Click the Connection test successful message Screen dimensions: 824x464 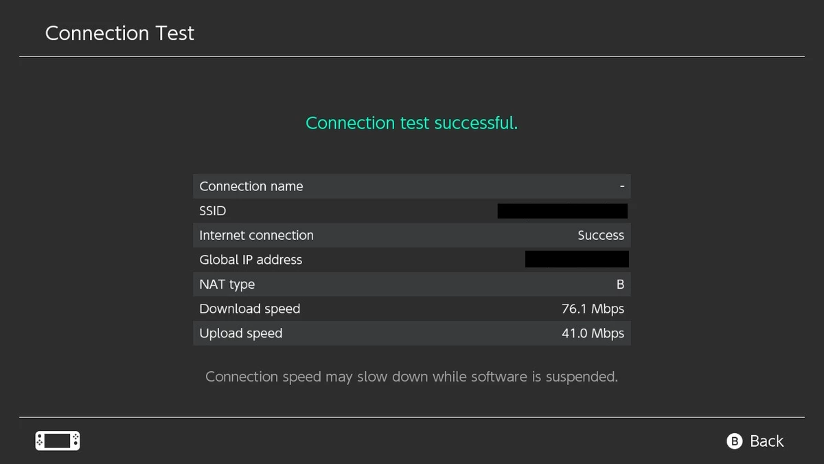pyautogui.click(x=411, y=123)
